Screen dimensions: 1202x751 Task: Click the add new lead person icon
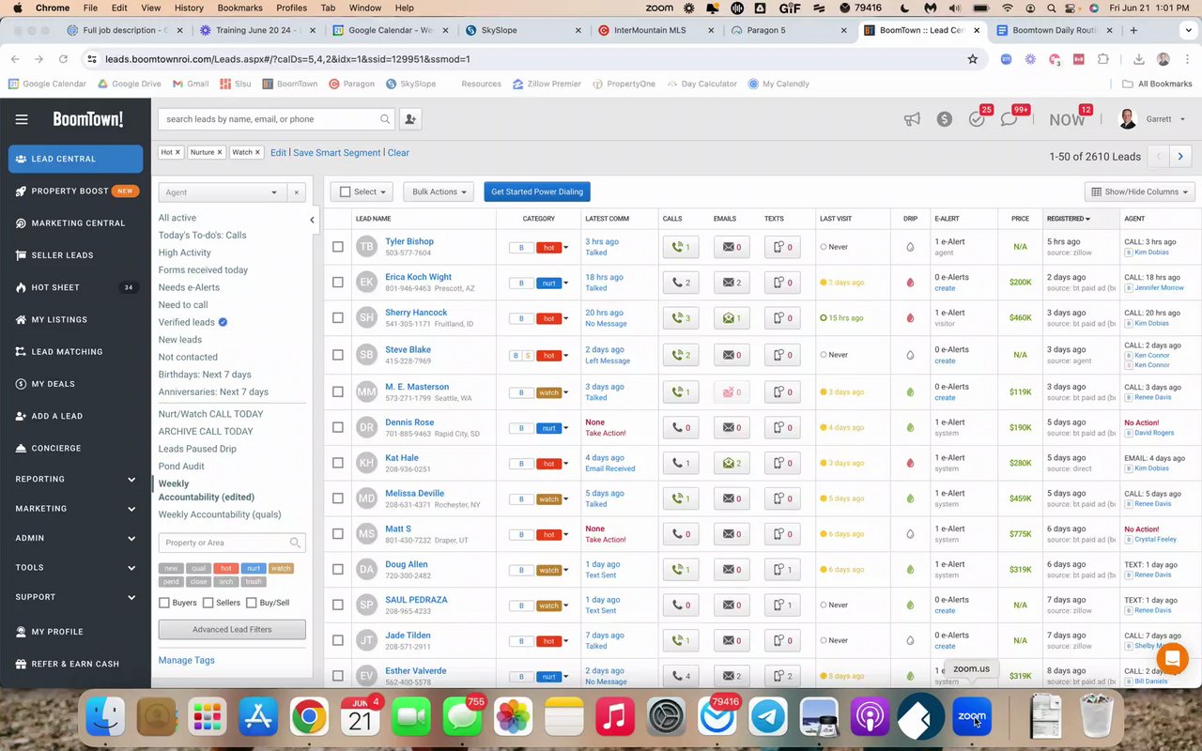pyautogui.click(x=409, y=119)
